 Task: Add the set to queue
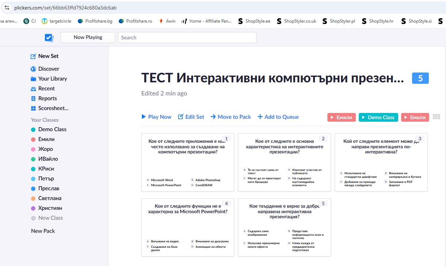pyautogui.click(x=278, y=117)
